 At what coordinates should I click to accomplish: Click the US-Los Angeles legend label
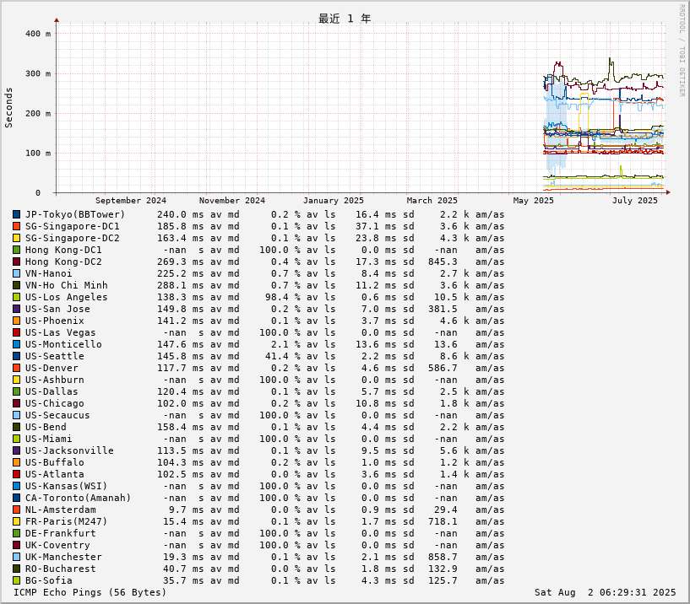tap(67, 297)
